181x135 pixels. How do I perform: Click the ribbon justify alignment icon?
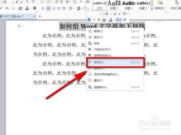pos(59,8)
